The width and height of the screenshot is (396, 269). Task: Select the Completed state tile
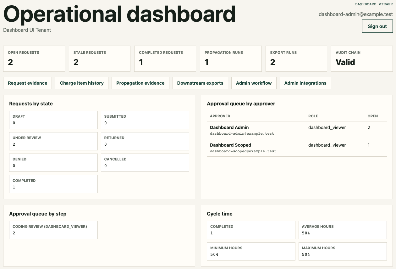coord(53,184)
